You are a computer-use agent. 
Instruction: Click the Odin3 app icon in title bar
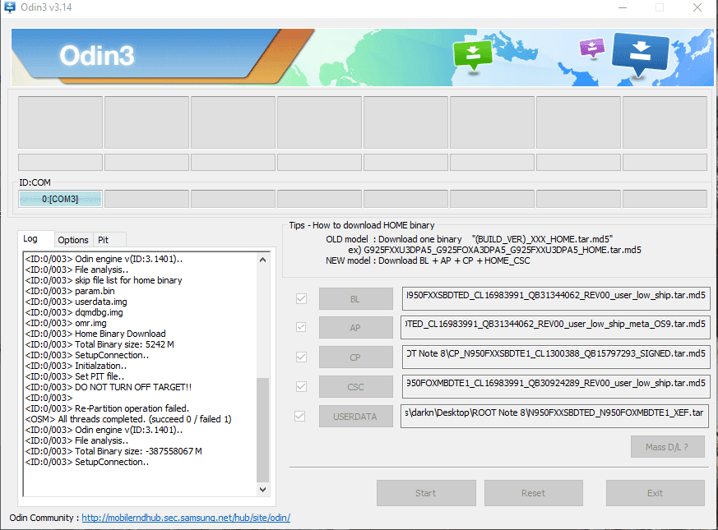[x=9, y=7]
